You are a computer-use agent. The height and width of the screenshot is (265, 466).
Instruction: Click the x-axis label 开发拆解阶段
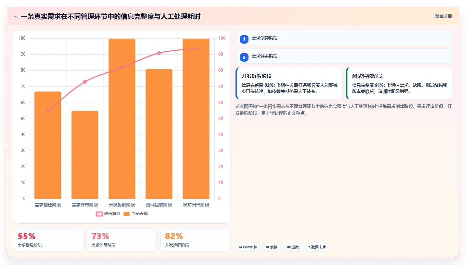pyautogui.click(x=122, y=205)
